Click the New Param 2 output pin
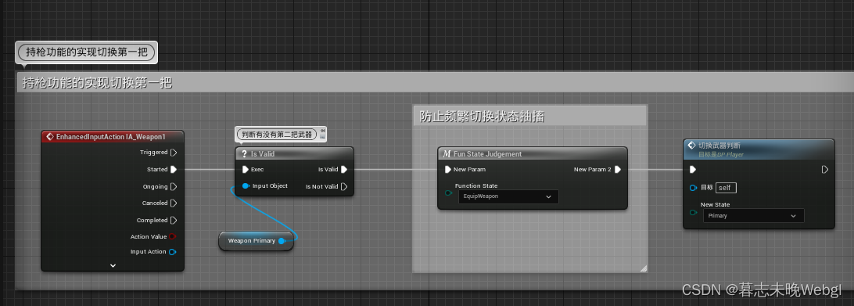The height and width of the screenshot is (306, 854). click(618, 170)
